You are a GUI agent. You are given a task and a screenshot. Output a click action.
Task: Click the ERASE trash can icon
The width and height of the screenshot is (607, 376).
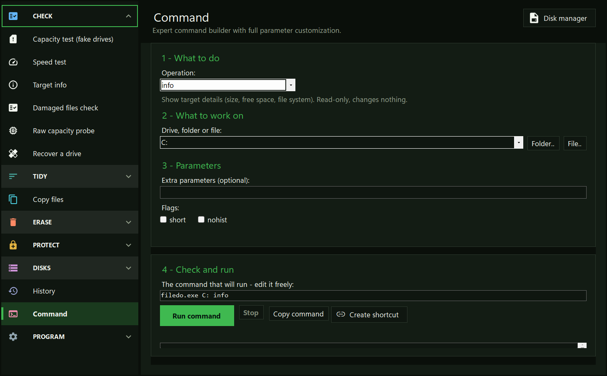tap(13, 222)
